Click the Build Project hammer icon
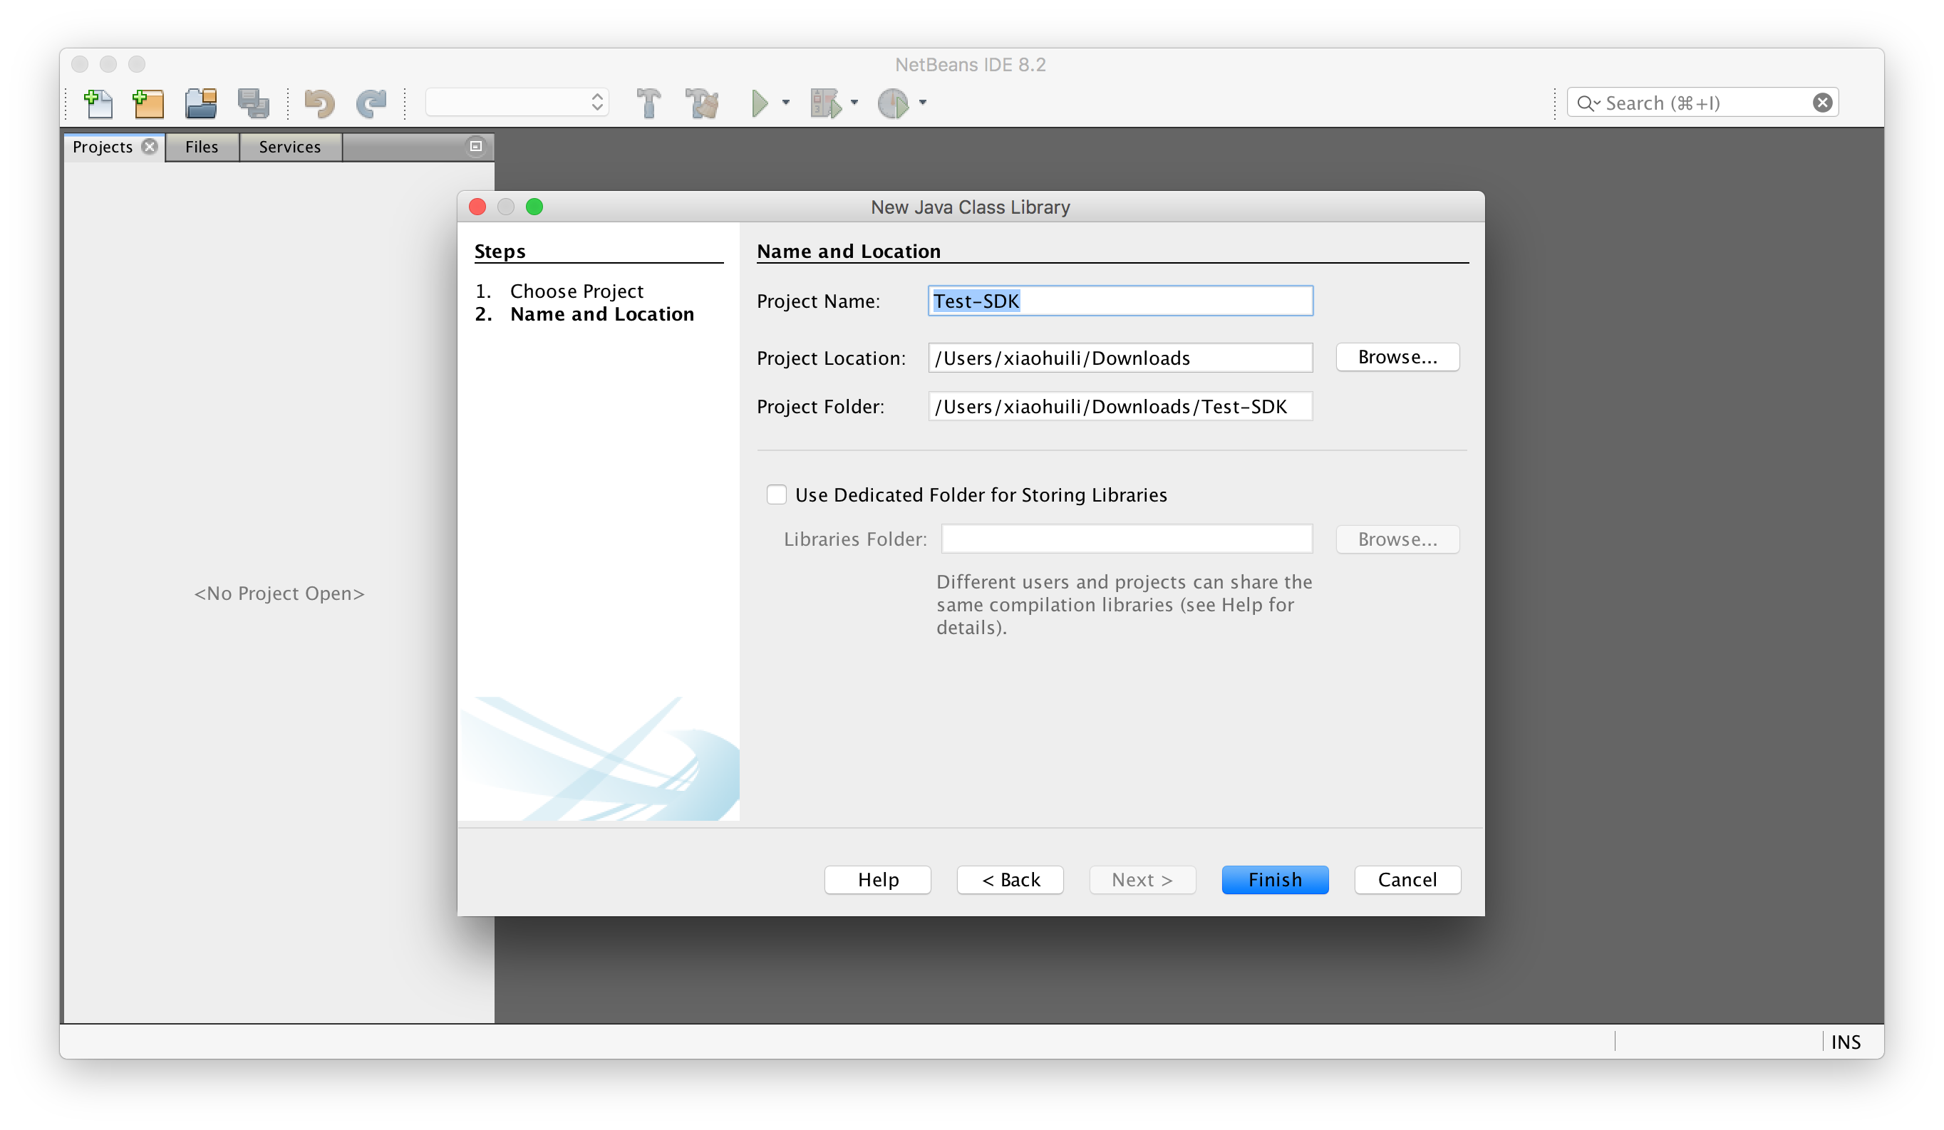Viewport: 1944px width, 1130px height. pos(648,103)
